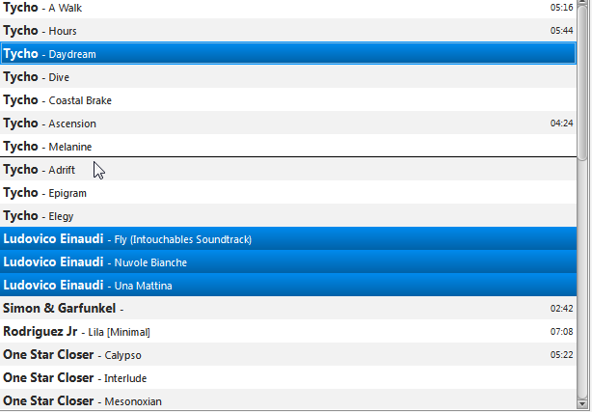This screenshot has width=592, height=412.
Task: Select the track Tycho - Ascension
Action: [x=288, y=123]
